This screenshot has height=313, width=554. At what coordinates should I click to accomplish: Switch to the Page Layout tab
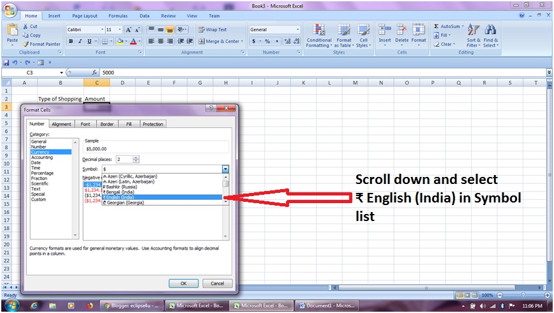coord(85,16)
